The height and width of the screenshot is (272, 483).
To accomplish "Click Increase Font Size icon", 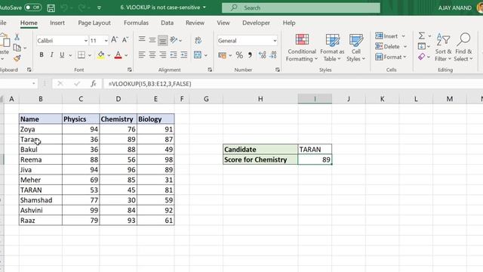I will [114, 40].
